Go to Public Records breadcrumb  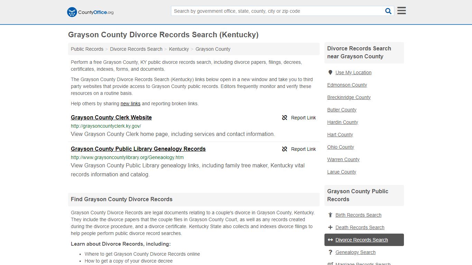pyautogui.click(x=87, y=49)
